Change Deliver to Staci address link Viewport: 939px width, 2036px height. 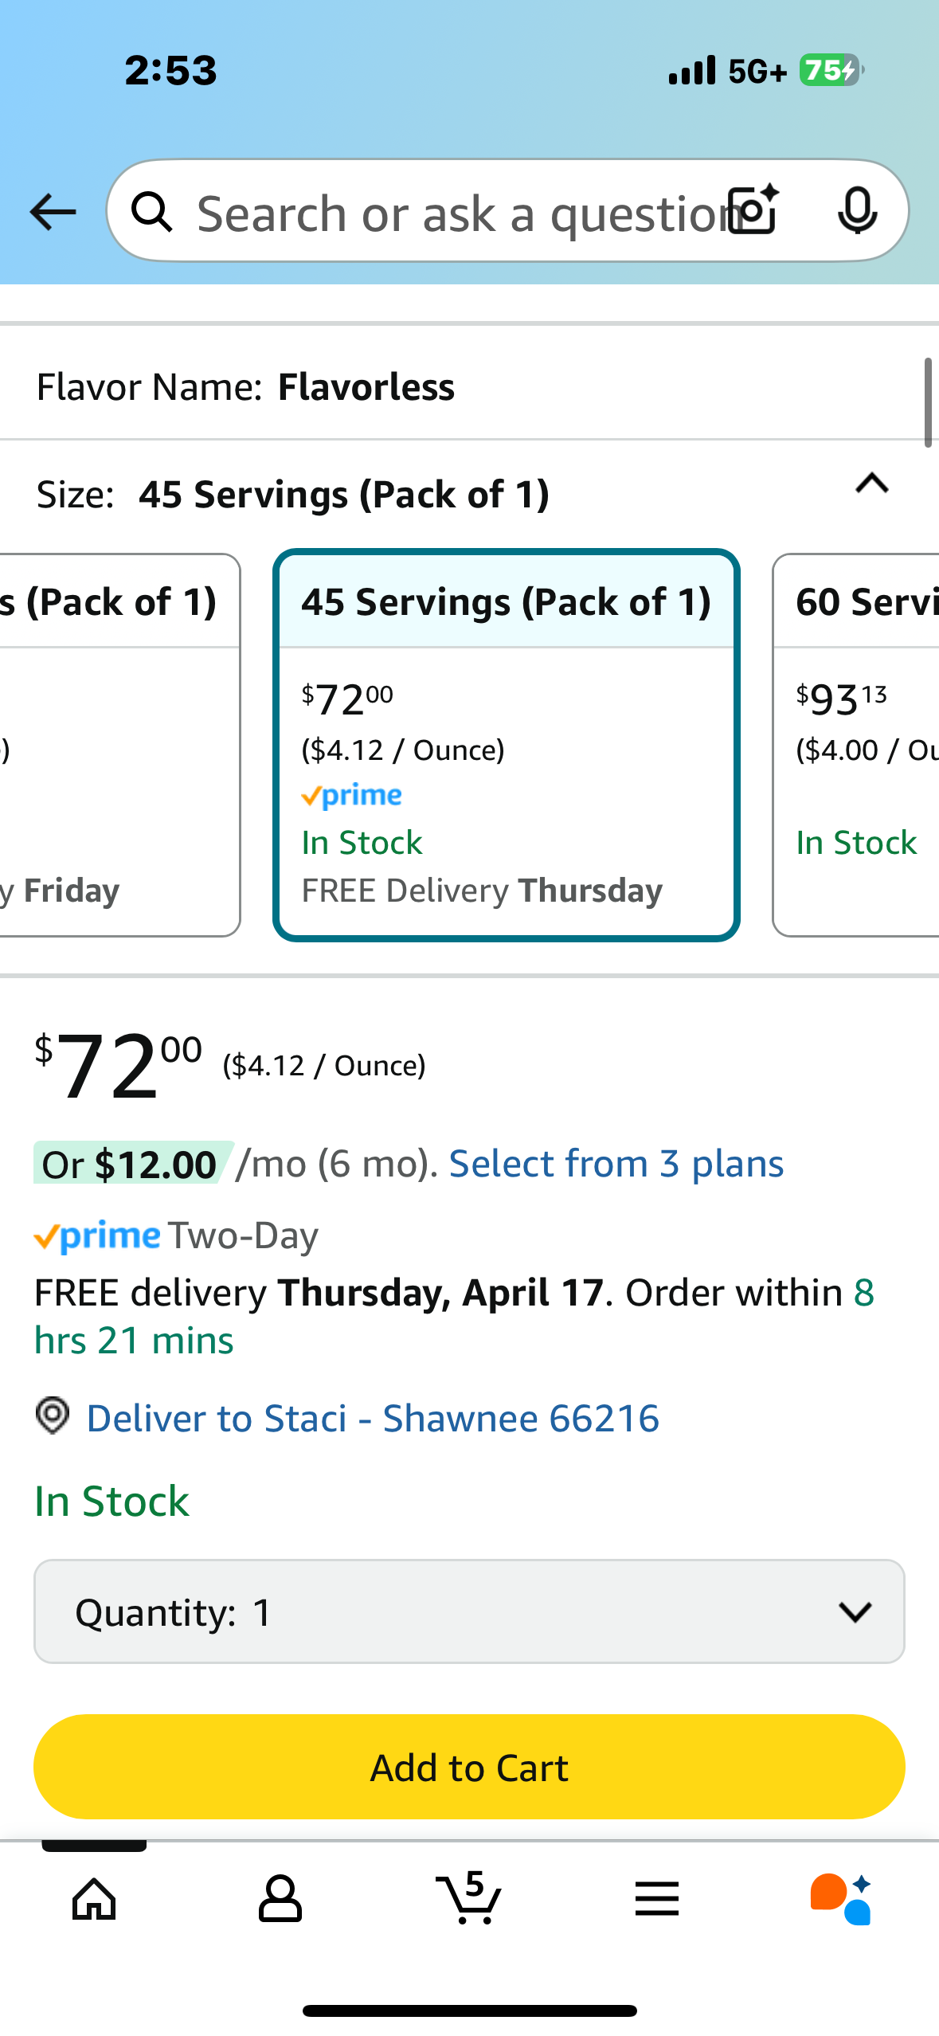coord(373,1418)
